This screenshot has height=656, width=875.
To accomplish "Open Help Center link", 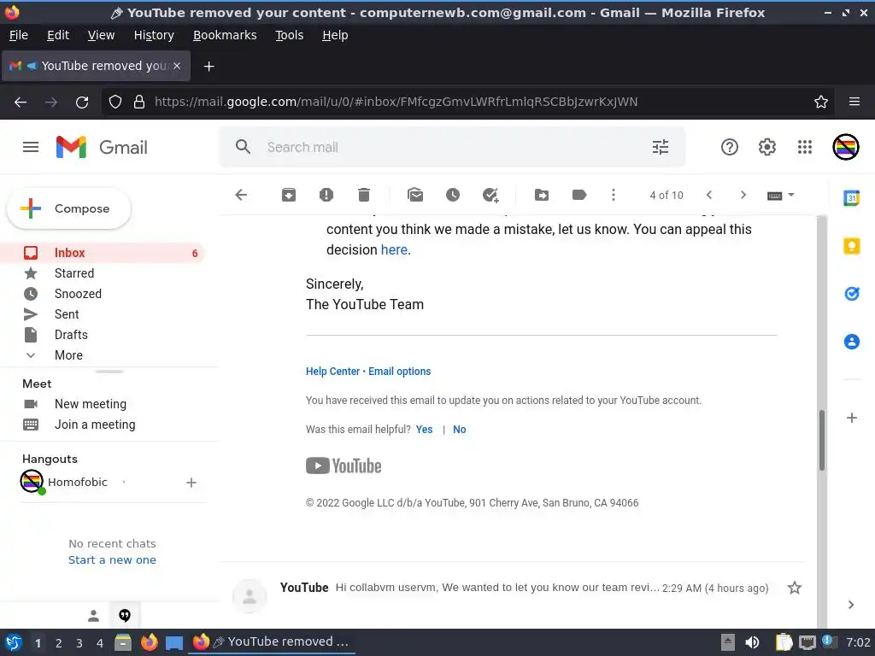I will coord(332,372).
